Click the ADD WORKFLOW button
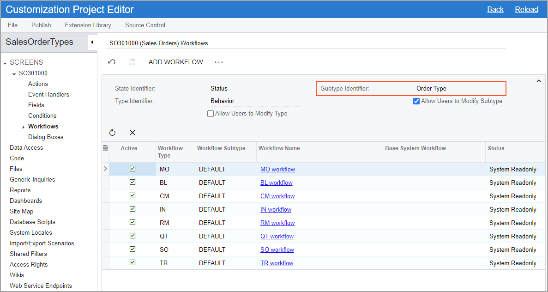The width and height of the screenshot is (548, 292). [175, 62]
